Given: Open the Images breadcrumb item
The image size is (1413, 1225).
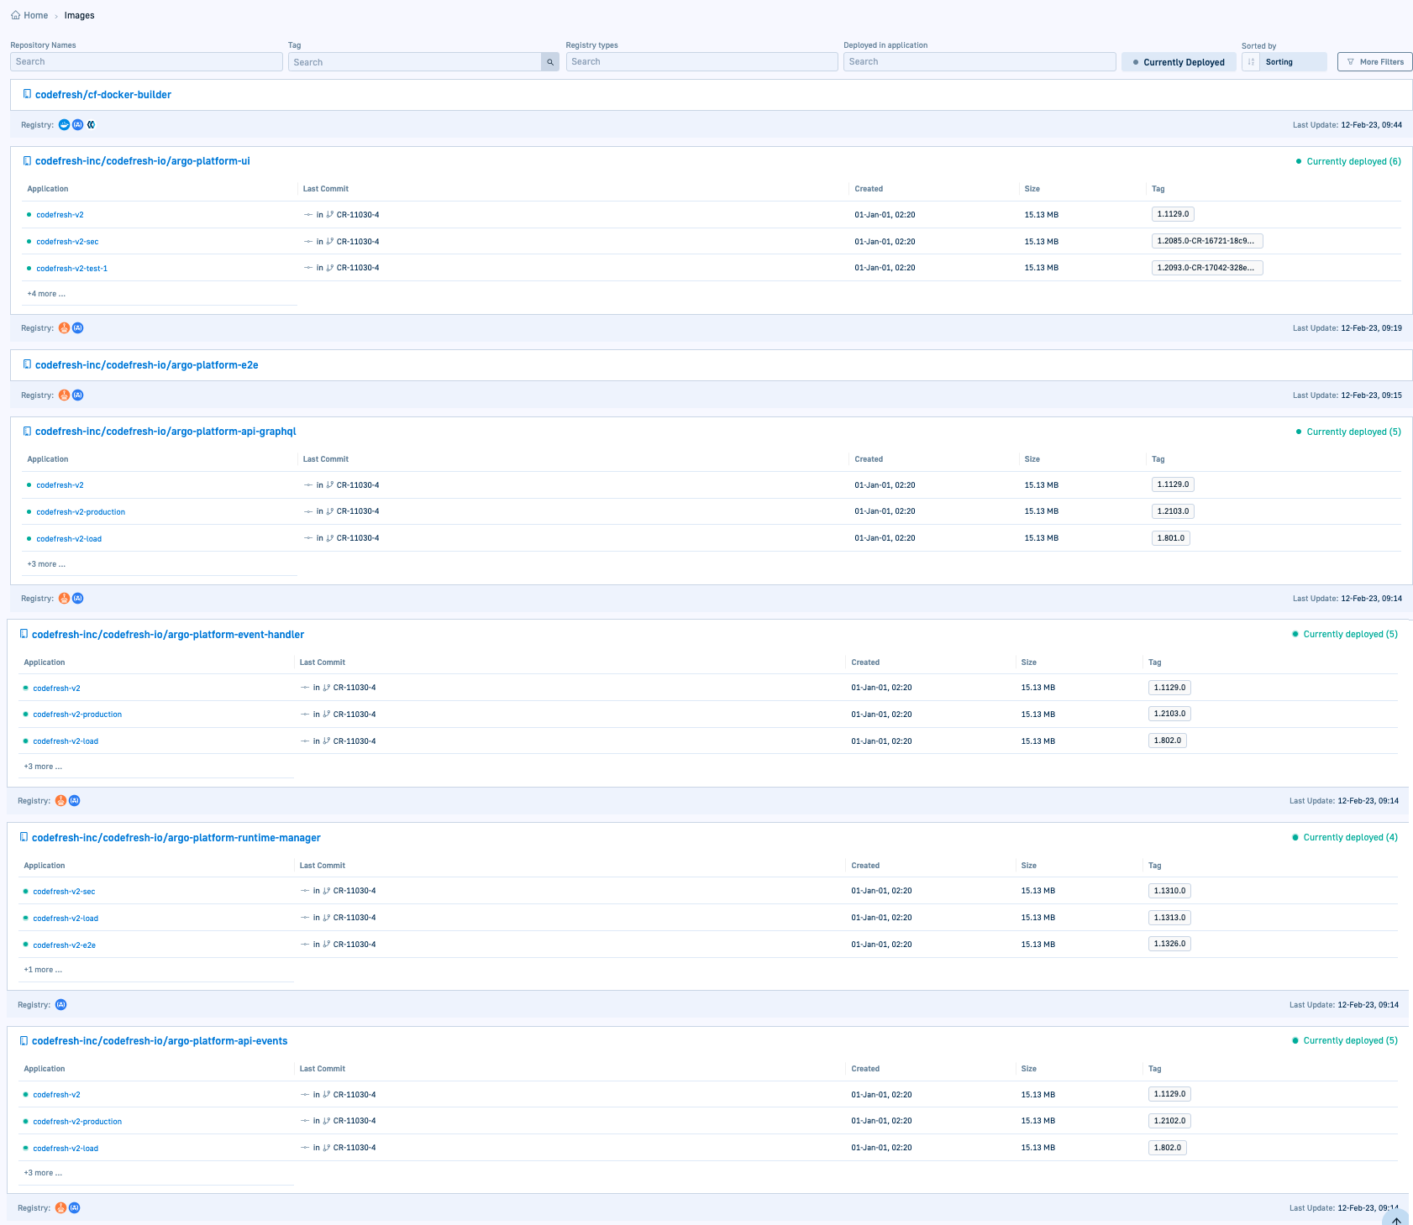Looking at the screenshot, I should [x=79, y=15].
